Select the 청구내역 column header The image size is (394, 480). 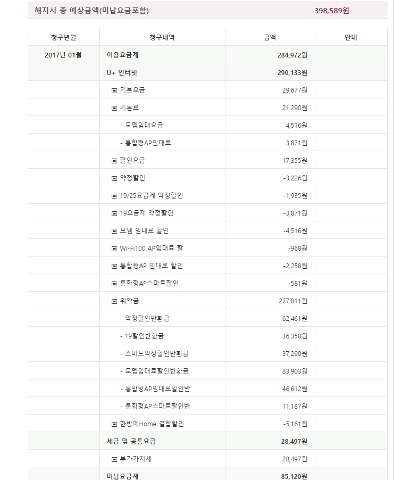pyautogui.click(x=162, y=37)
